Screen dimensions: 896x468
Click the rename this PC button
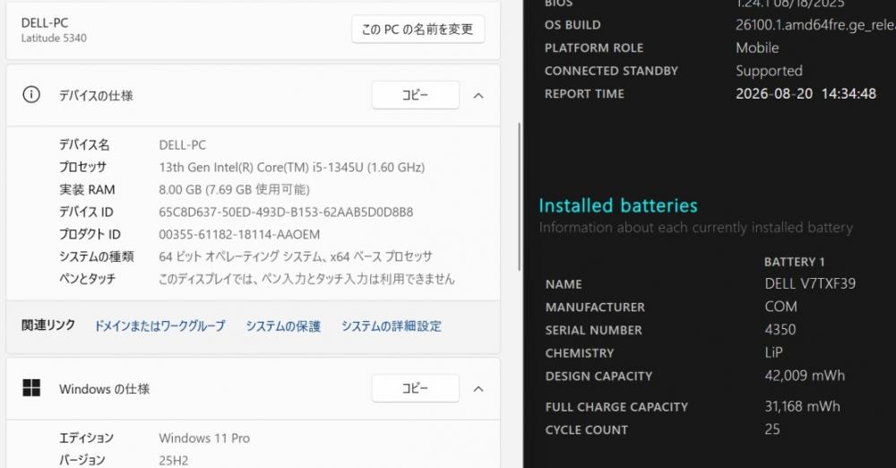tap(418, 30)
